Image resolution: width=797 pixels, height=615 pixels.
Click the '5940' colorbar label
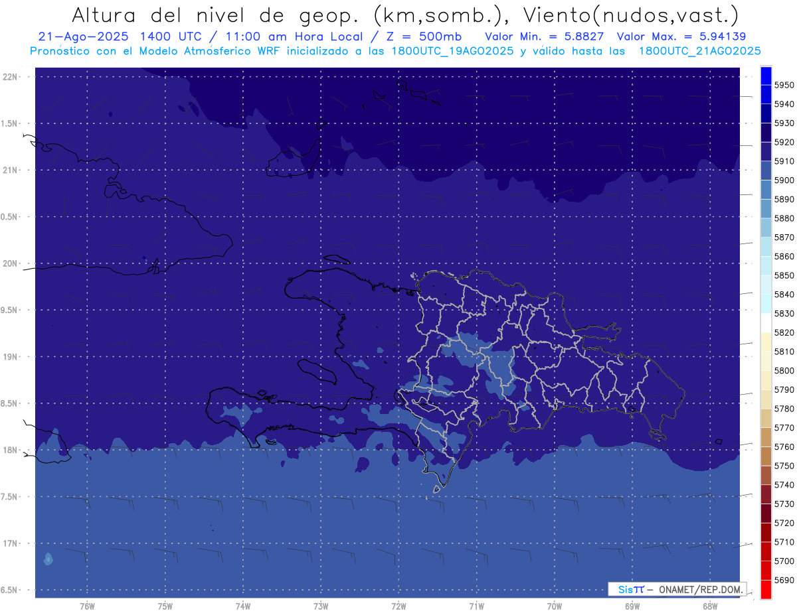click(x=784, y=104)
